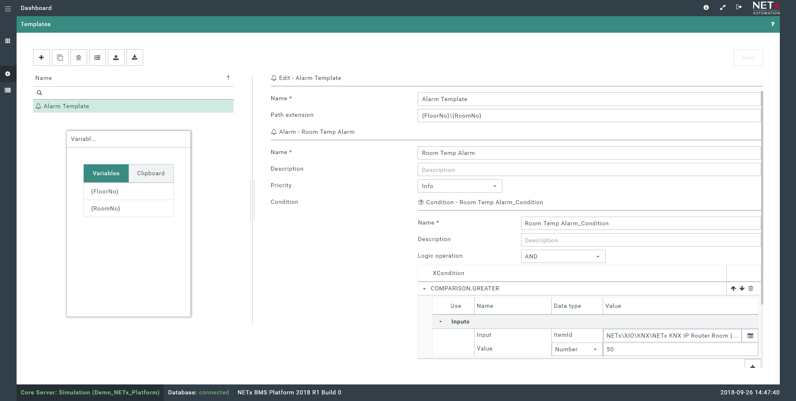Click the NETx BMS Platform build text
The width and height of the screenshot is (796, 401).
click(289, 392)
